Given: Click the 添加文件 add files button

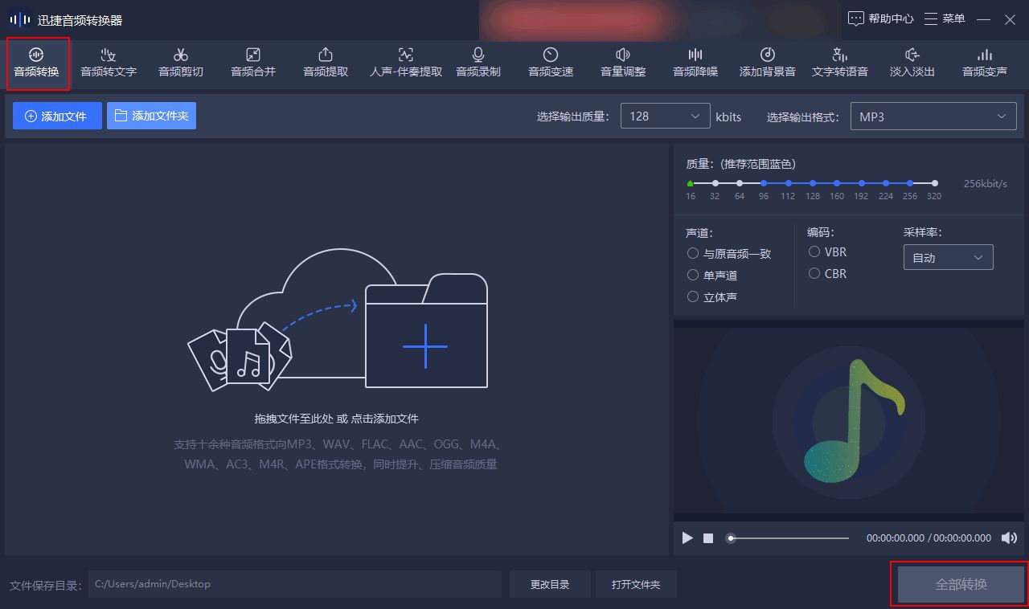Looking at the screenshot, I should coord(57,116).
